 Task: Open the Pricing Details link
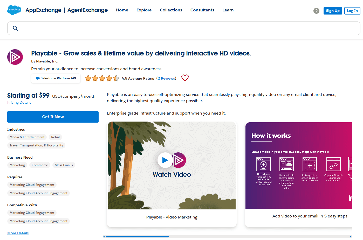click(x=19, y=102)
